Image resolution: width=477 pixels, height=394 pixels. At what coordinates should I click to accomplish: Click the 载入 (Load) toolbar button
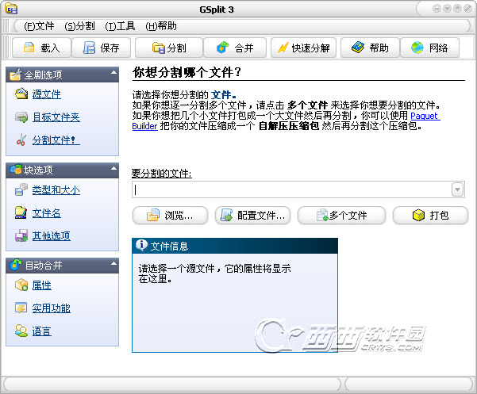(x=42, y=48)
